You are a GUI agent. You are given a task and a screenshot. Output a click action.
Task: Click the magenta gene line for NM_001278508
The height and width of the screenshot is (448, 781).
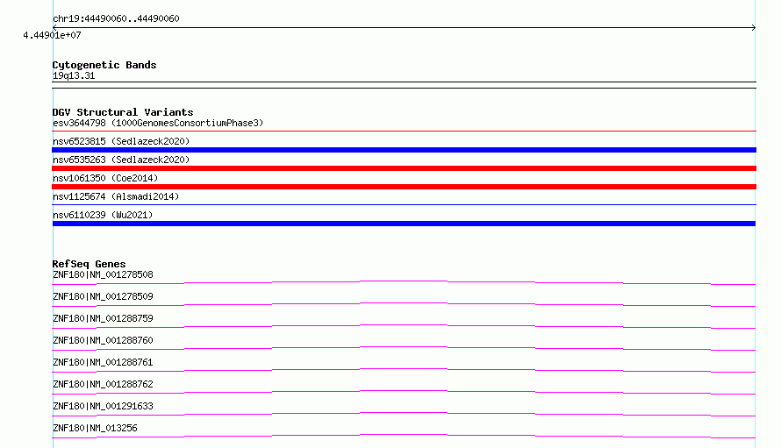coord(404,282)
